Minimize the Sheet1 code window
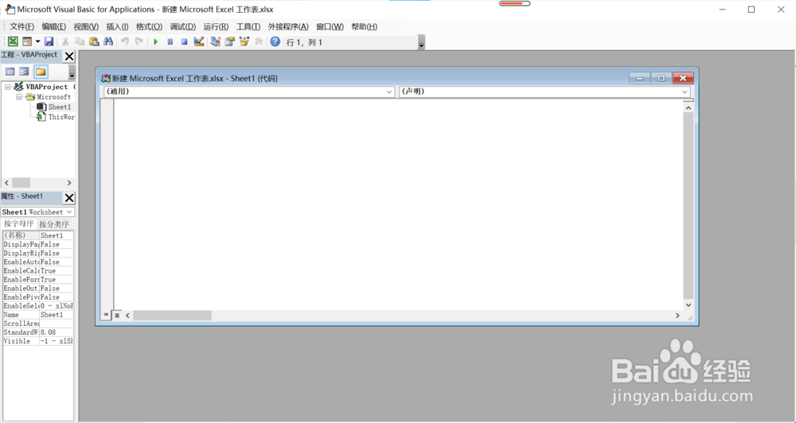The height and width of the screenshot is (423, 796). coord(640,78)
